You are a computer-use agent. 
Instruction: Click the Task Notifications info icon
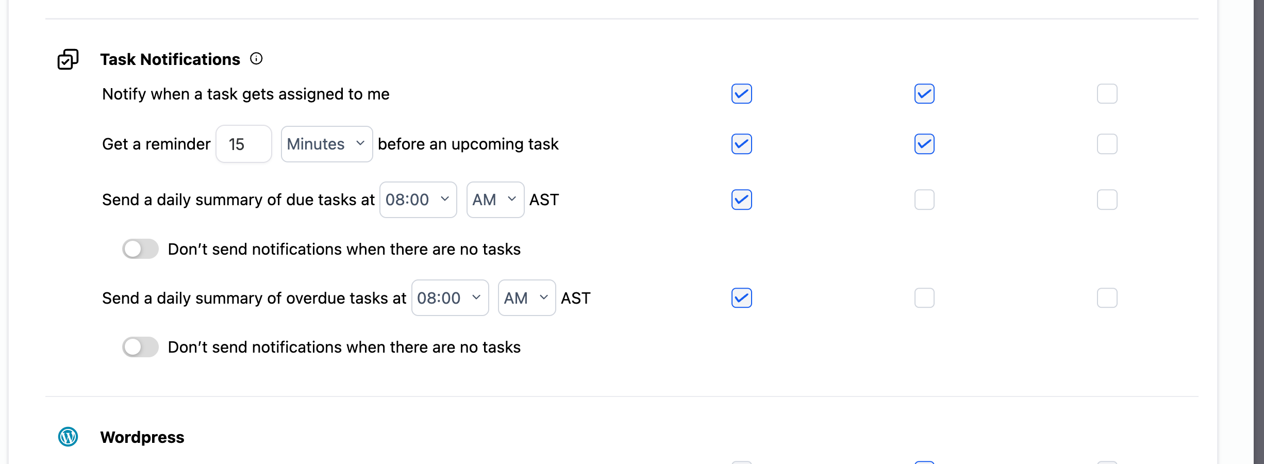(x=256, y=59)
